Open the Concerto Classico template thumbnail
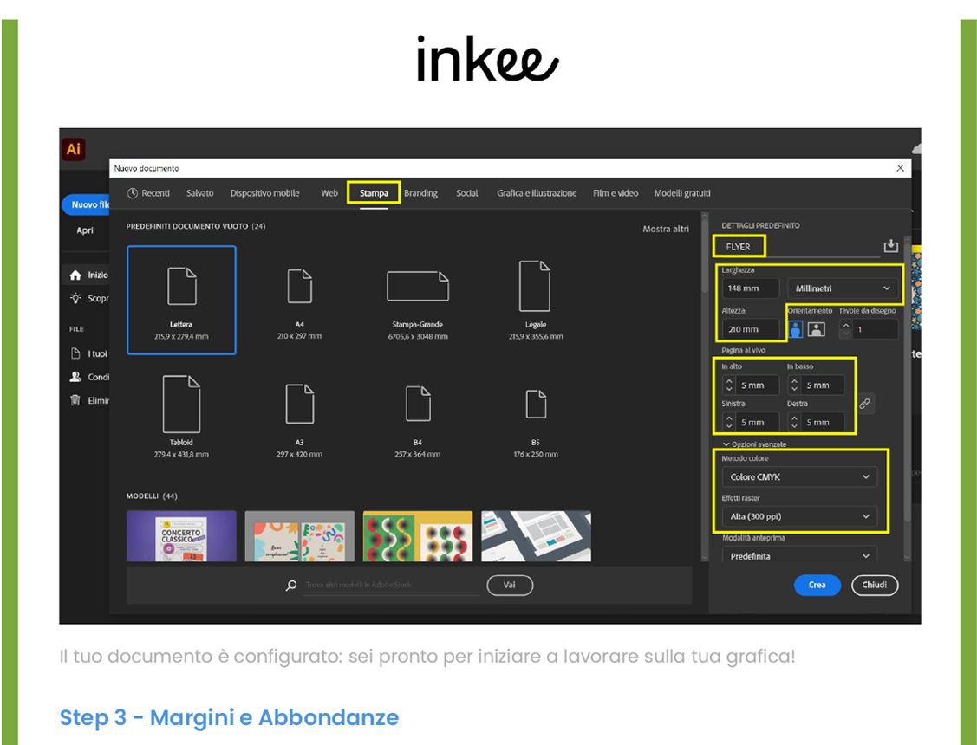Screen dimensions: 977x745 (181, 536)
